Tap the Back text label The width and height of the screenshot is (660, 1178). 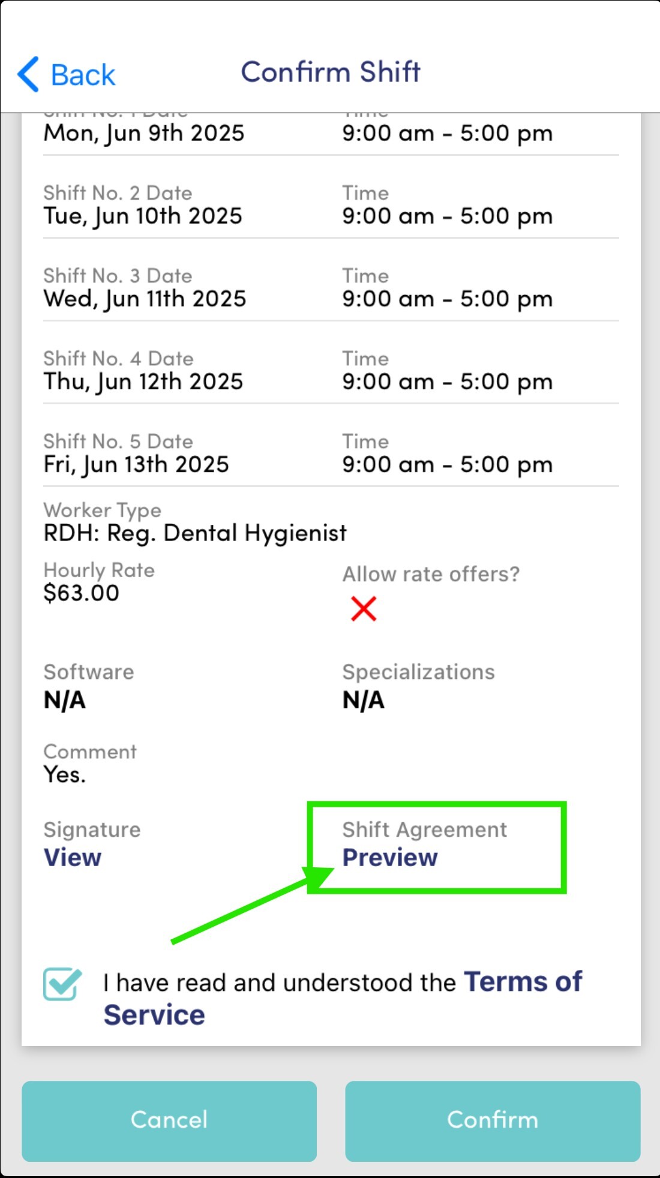(x=83, y=76)
